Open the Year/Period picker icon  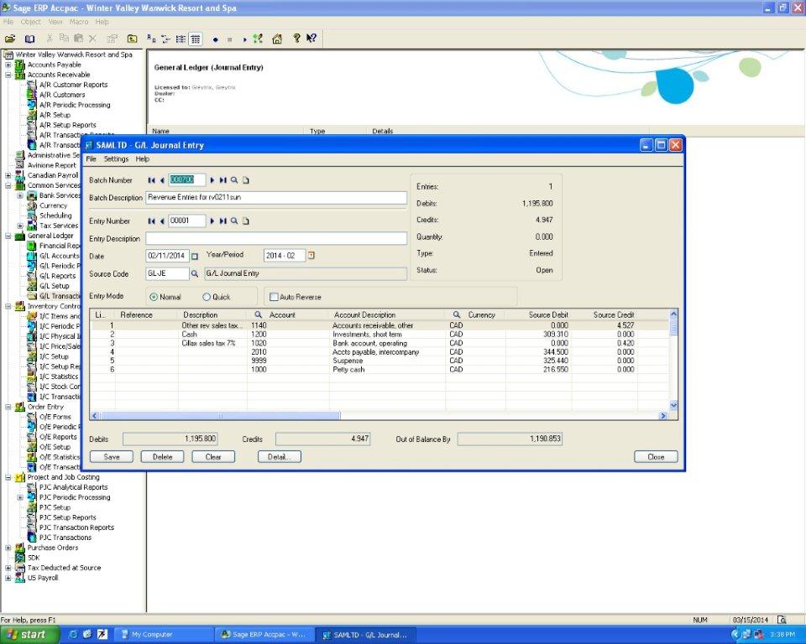pyautogui.click(x=311, y=255)
